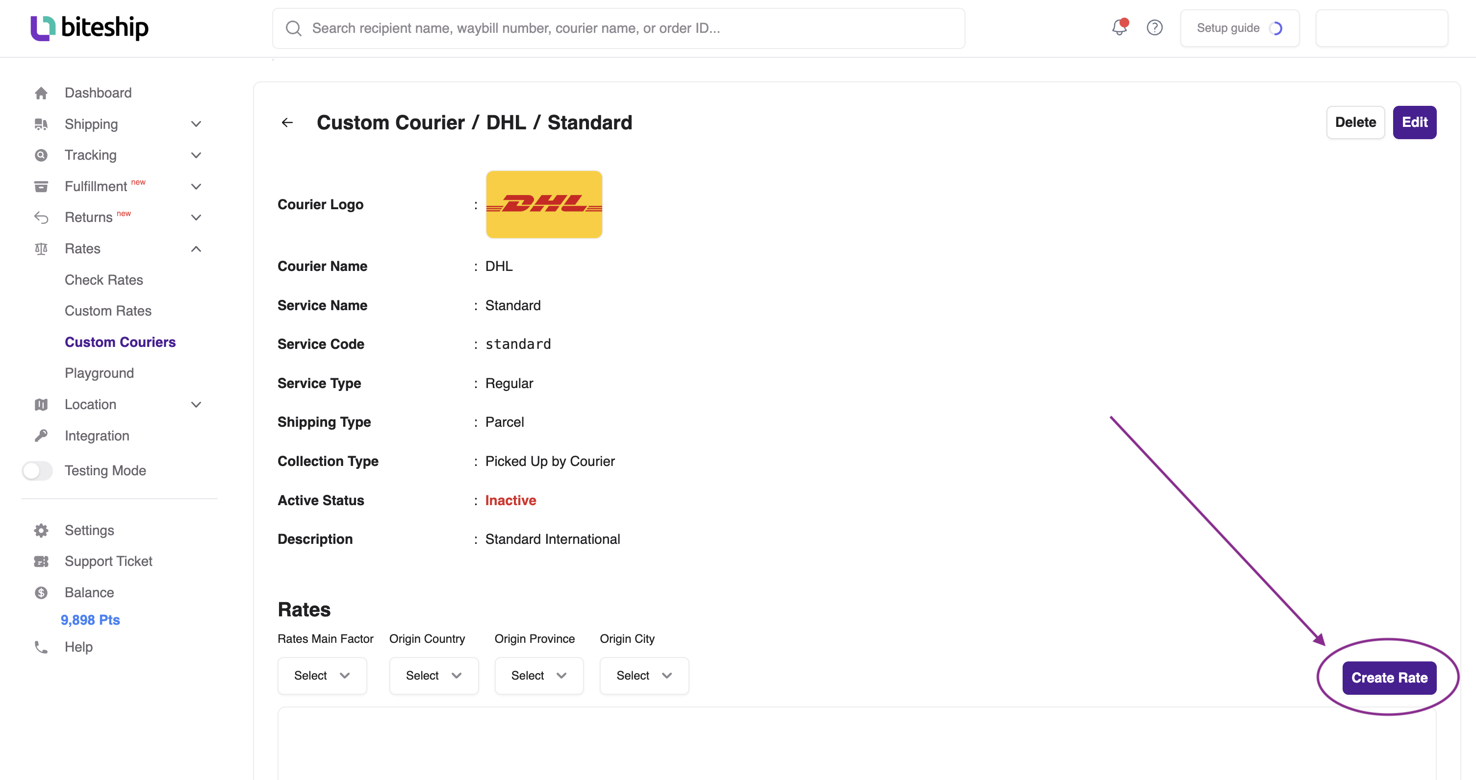Open the Help sidebar item

[78, 647]
